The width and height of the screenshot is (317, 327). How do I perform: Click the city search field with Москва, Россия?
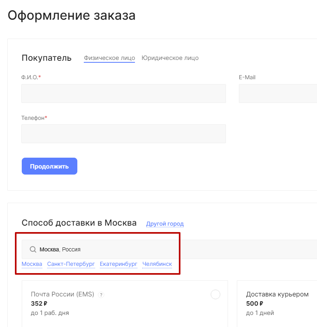169,249
